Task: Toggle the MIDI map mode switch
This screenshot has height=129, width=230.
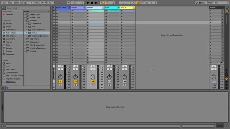Action: (210, 3)
